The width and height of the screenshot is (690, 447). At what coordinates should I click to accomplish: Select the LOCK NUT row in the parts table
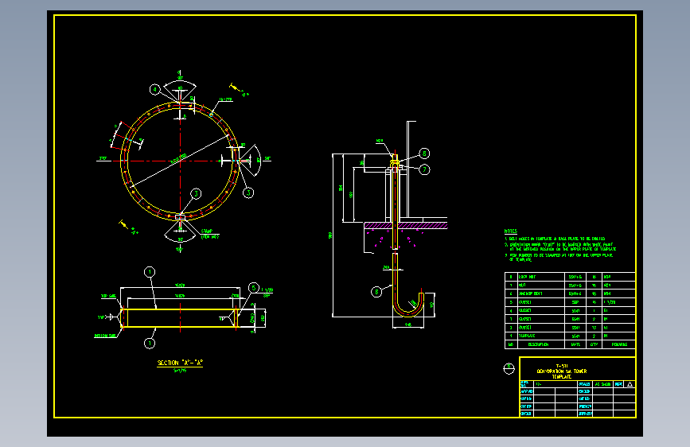pos(570,277)
